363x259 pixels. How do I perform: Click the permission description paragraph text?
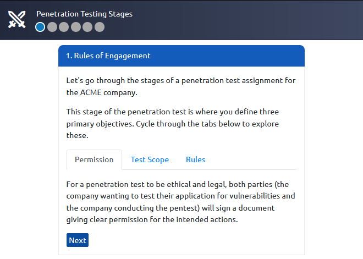(181, 202)
